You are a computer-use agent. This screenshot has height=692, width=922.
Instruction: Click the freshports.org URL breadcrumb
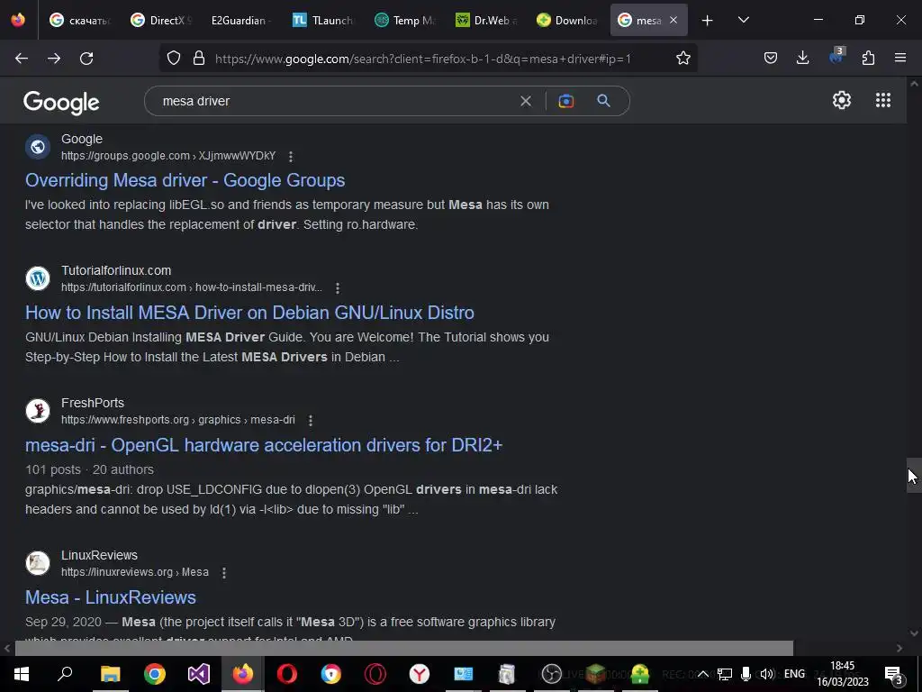178,420
